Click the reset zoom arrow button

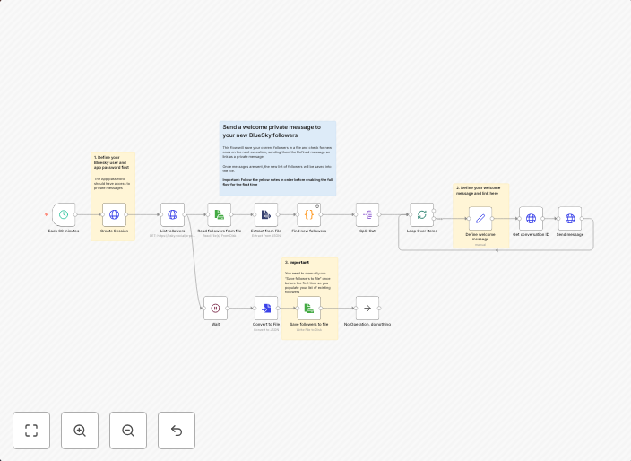point(177,431)
